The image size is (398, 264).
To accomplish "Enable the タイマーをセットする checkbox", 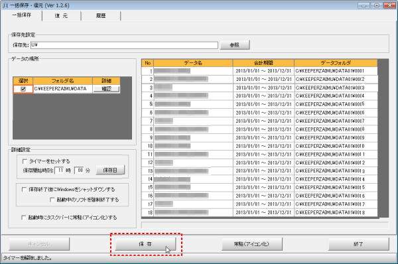I will click(x=25, y=161).
